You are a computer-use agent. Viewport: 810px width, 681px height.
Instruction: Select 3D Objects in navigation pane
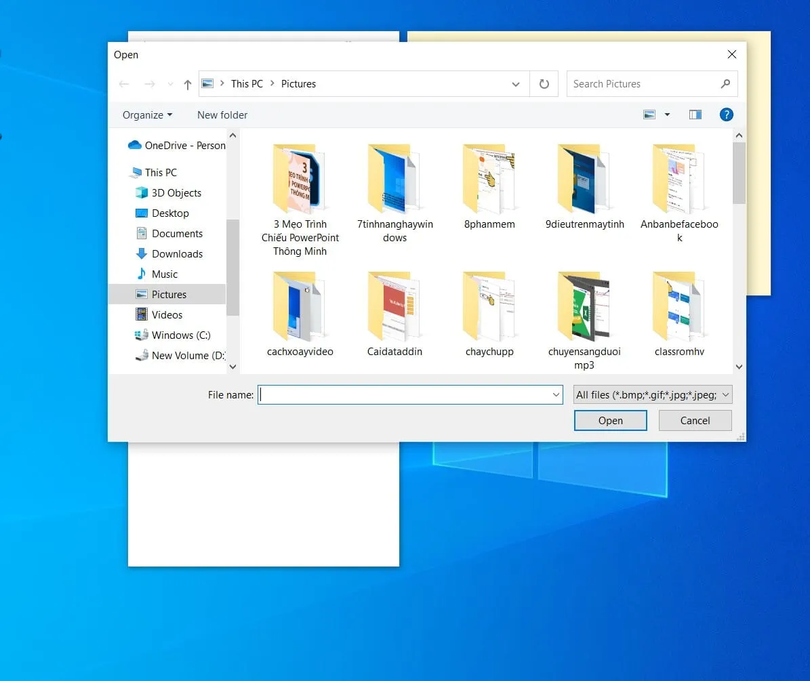point(176,192)
